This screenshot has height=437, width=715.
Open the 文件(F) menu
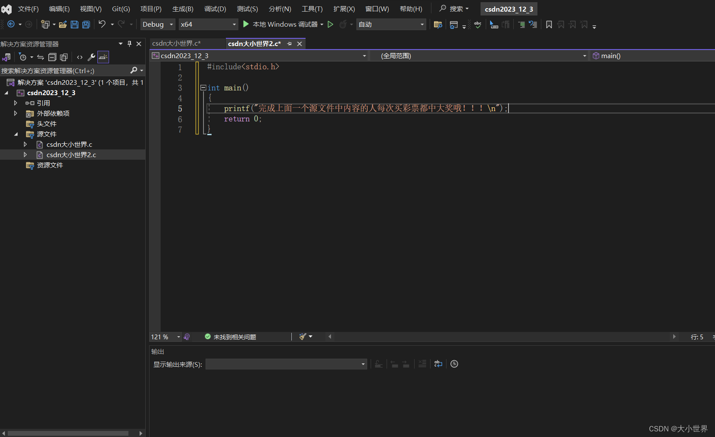(28, 9)
